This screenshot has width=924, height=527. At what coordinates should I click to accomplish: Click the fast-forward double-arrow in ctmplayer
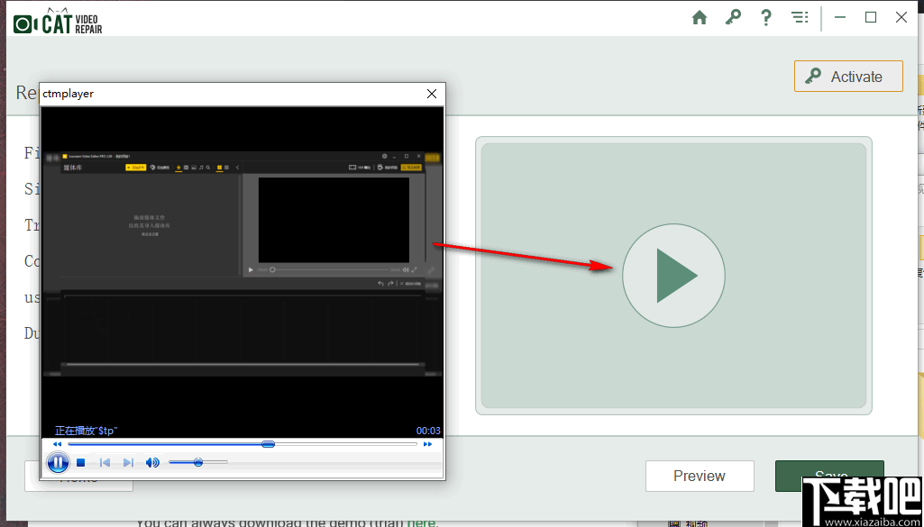428,444
